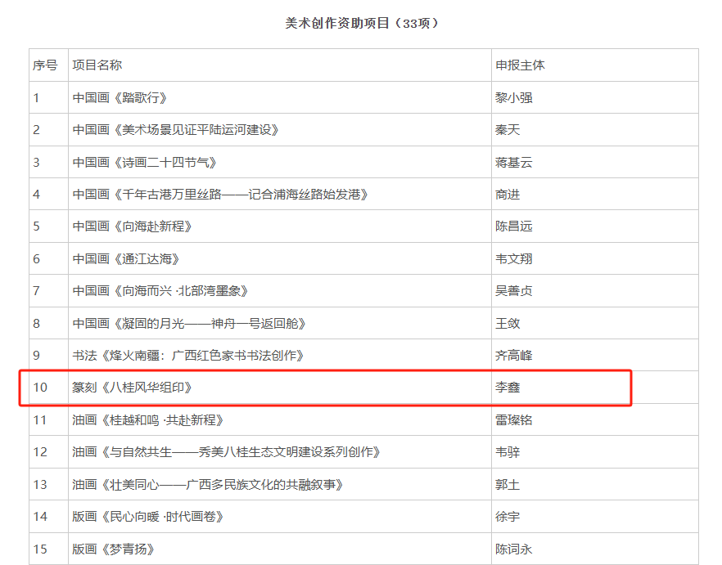The image size is (722, 565).
Task: Click the 千年古港万里丝路 project entry
Action: [x=220, y=195]
